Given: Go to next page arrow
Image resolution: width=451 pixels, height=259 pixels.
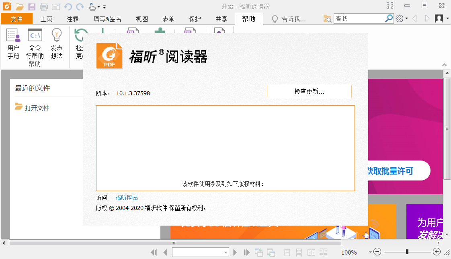Looking at the screenshot, I should [235, 253].
